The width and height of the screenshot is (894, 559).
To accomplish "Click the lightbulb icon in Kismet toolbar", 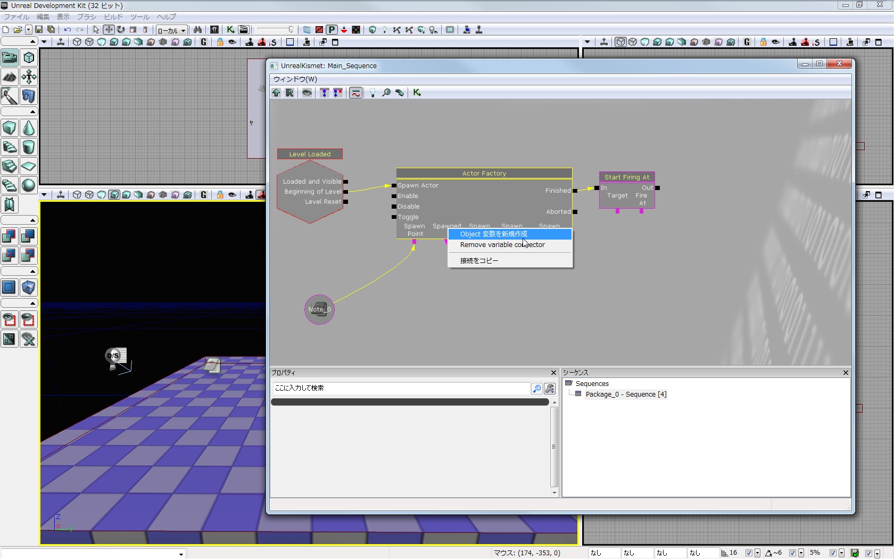I will pyautogui.click(x=372, y=93).
